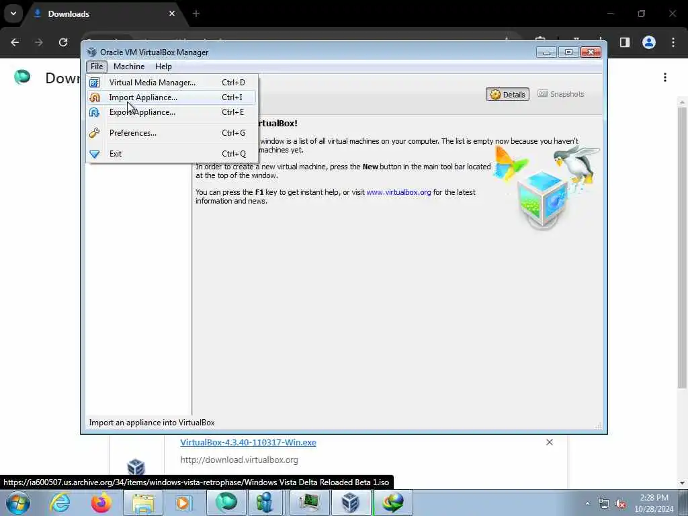Reload the Downloads page
Screen dimensions: 688x516
point(63,42)
